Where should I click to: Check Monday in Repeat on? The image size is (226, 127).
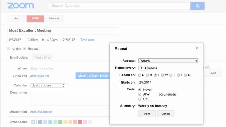(x=147, y=75)
